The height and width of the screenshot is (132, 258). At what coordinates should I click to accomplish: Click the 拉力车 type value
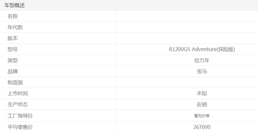(202, 60)
